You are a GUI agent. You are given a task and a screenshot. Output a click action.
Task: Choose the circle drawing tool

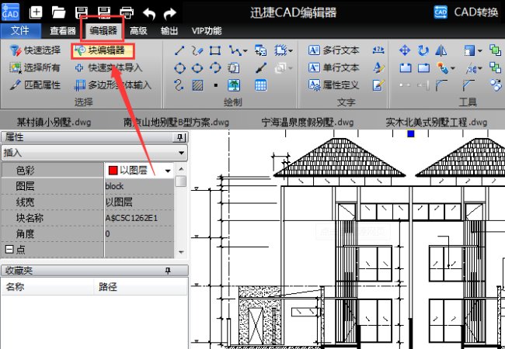[179, 67]
